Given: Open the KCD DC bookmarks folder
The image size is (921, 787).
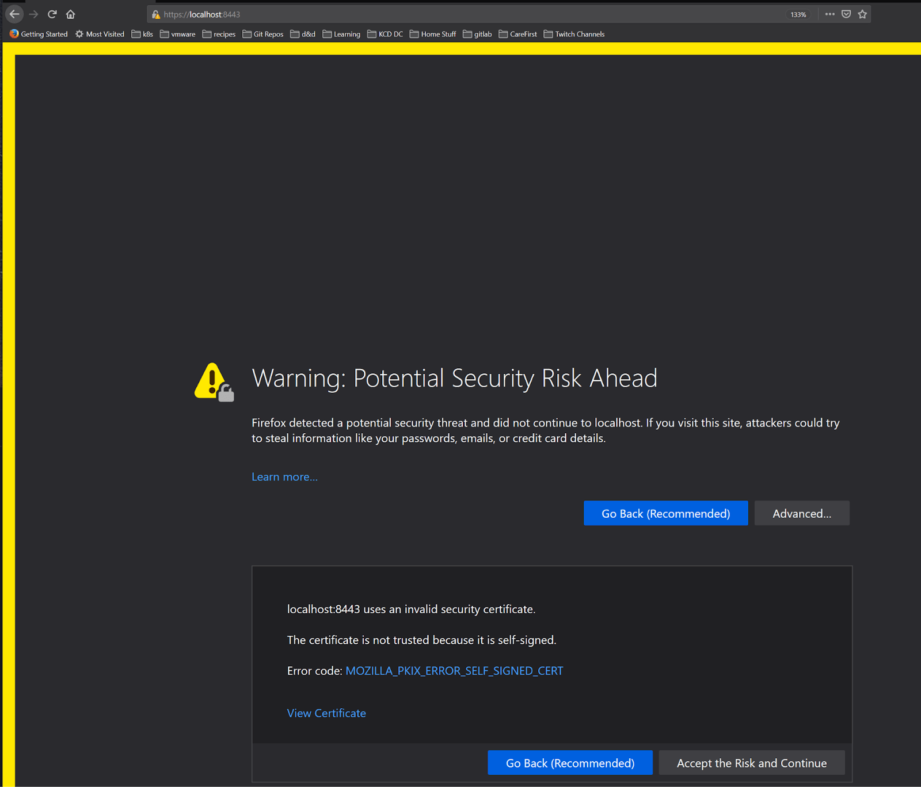Looking at the screenshot, I should point(385,34).
